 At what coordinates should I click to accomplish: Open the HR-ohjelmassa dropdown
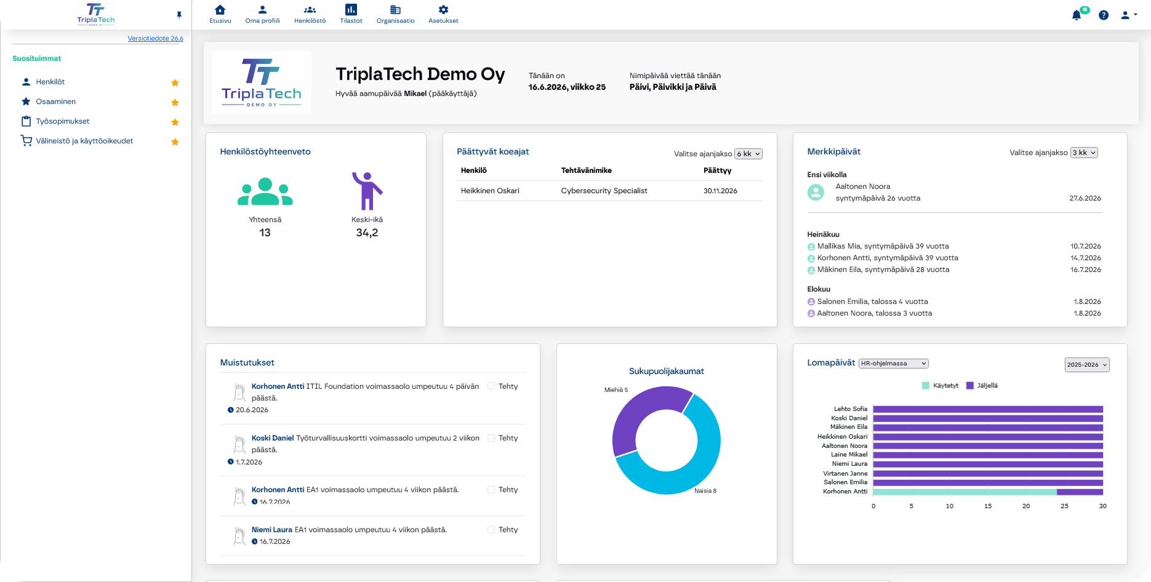point(894,364)
